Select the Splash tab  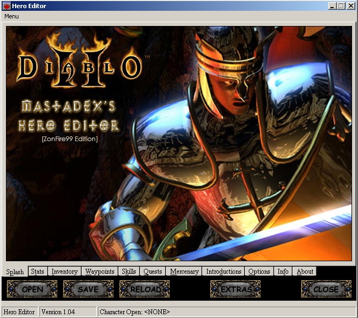coord(15,271)
